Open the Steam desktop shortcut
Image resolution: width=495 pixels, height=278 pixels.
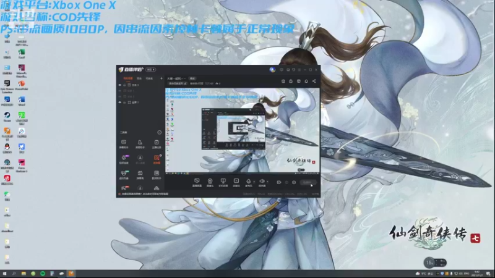[7, 117]
